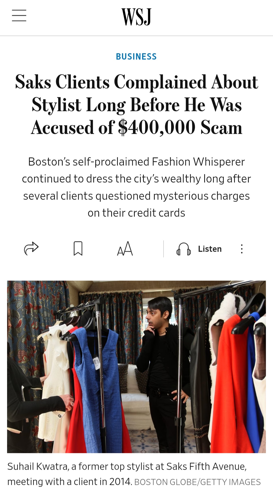The width and height of the screenshot is (273, 493).
Task: Share the article via arrow icon
Action: (31, 248)
